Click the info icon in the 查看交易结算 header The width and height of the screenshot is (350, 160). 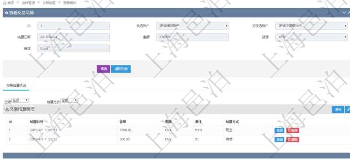[7, 13]
